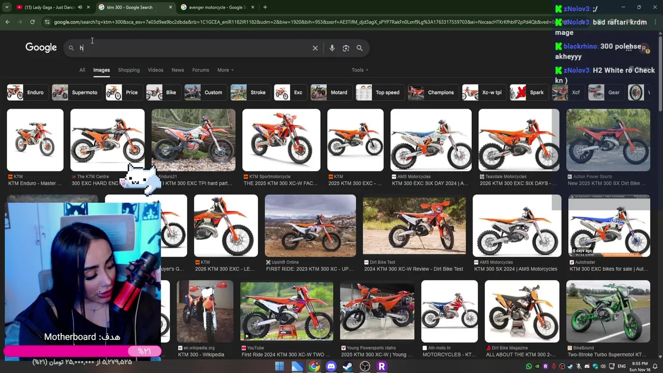Select the Forums results tab
This screenshot has width=663, height=373.
coord(200,70)
